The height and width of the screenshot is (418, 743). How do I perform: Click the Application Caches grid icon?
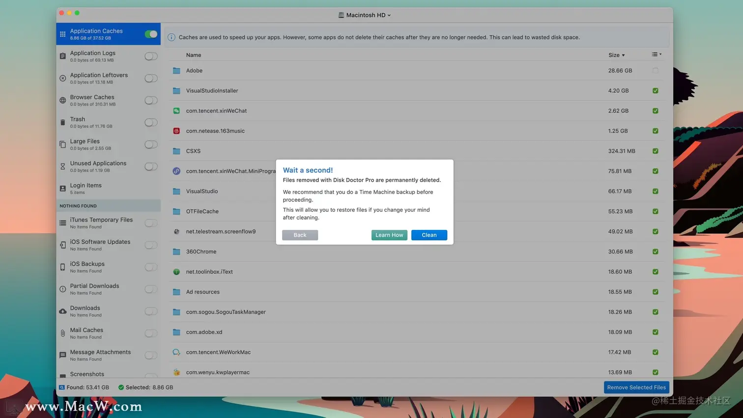(x=63, y=34)
